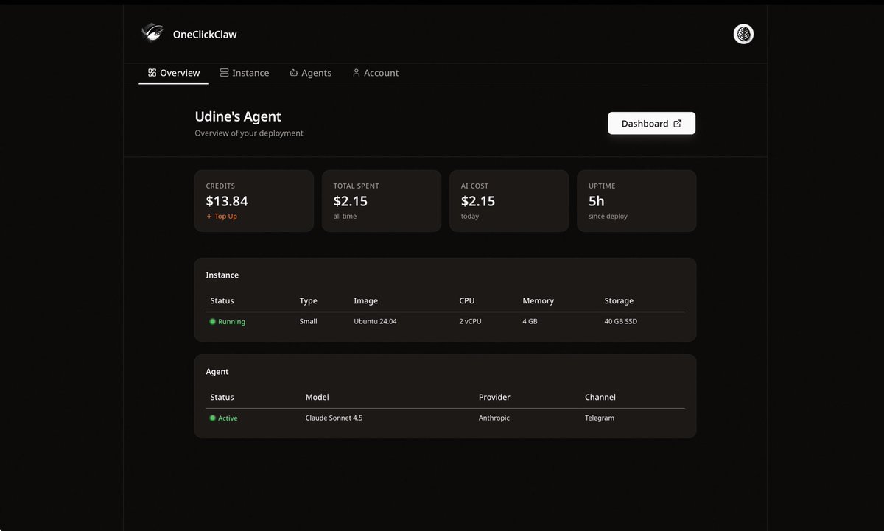Click the Image column header
The image size is (884, 531).
366,301
